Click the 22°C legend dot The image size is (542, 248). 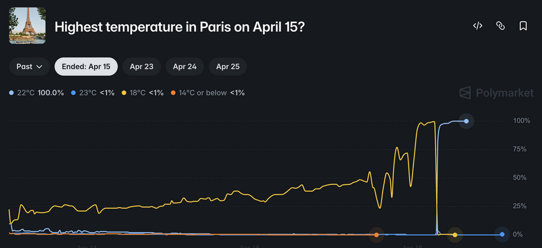(x=12, y=93)
